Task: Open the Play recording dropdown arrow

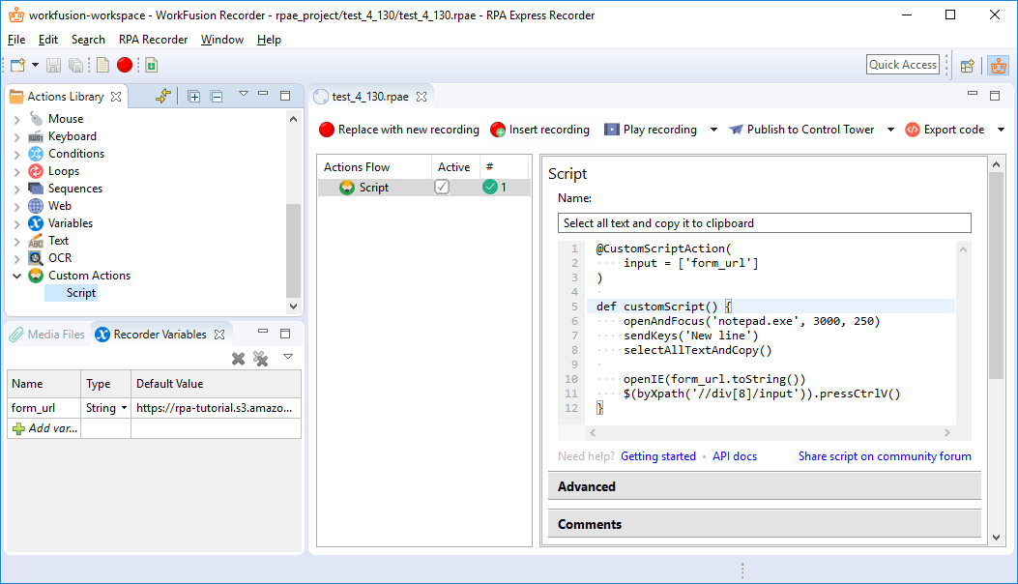Action: [713, 130]
